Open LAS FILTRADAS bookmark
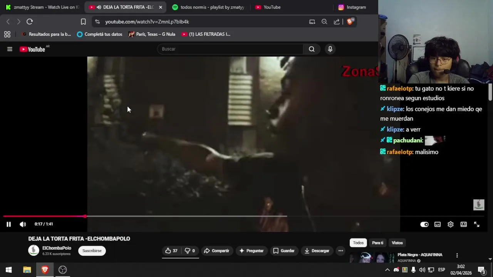The image size is (493, 277). click(x=206, y=34)
